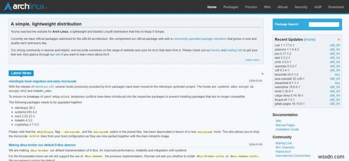Open the Installation Guide link
Viewport: 349px width, 161px height.
[287, 129]
